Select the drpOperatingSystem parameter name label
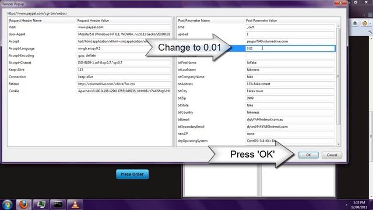This screenshot has height=210, width=373. tap(192, 141)
